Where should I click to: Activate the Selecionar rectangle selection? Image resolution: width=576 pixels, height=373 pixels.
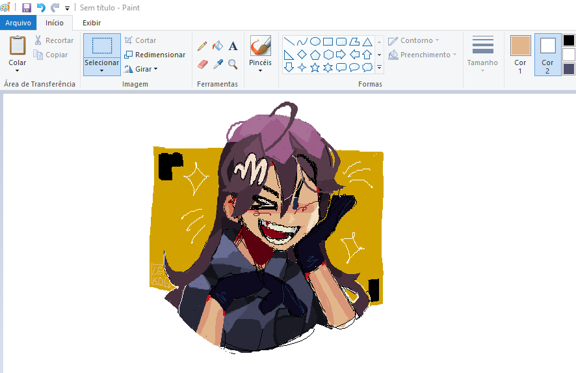(102, 46)
